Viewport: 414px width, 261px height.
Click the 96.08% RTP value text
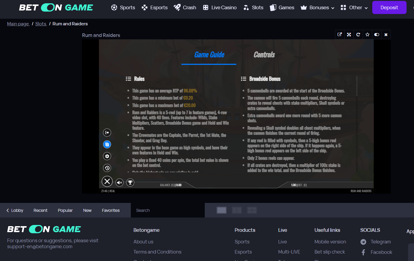(x=190, y=91)
